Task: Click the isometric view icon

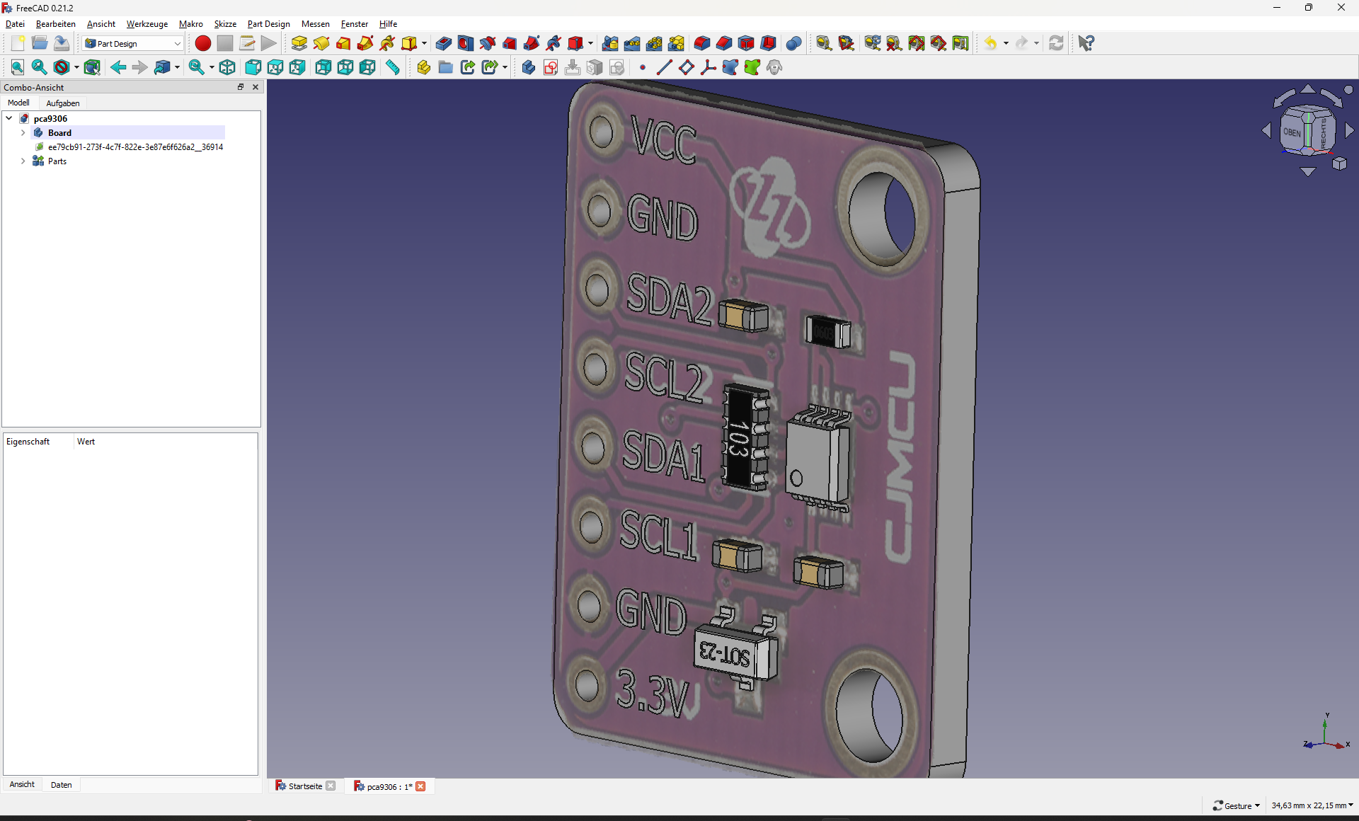Action: tap(227, 67)
